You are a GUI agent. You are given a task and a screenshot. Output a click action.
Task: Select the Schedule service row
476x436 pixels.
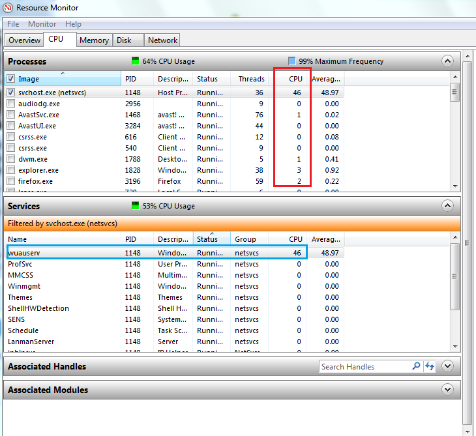pos(174,330)
